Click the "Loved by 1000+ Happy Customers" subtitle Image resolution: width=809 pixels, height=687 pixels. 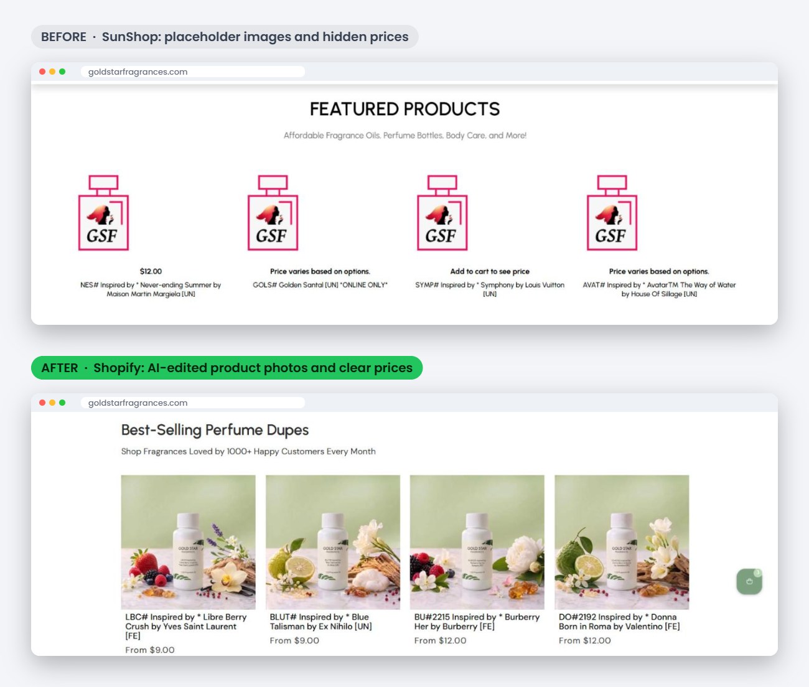point(248,451)
